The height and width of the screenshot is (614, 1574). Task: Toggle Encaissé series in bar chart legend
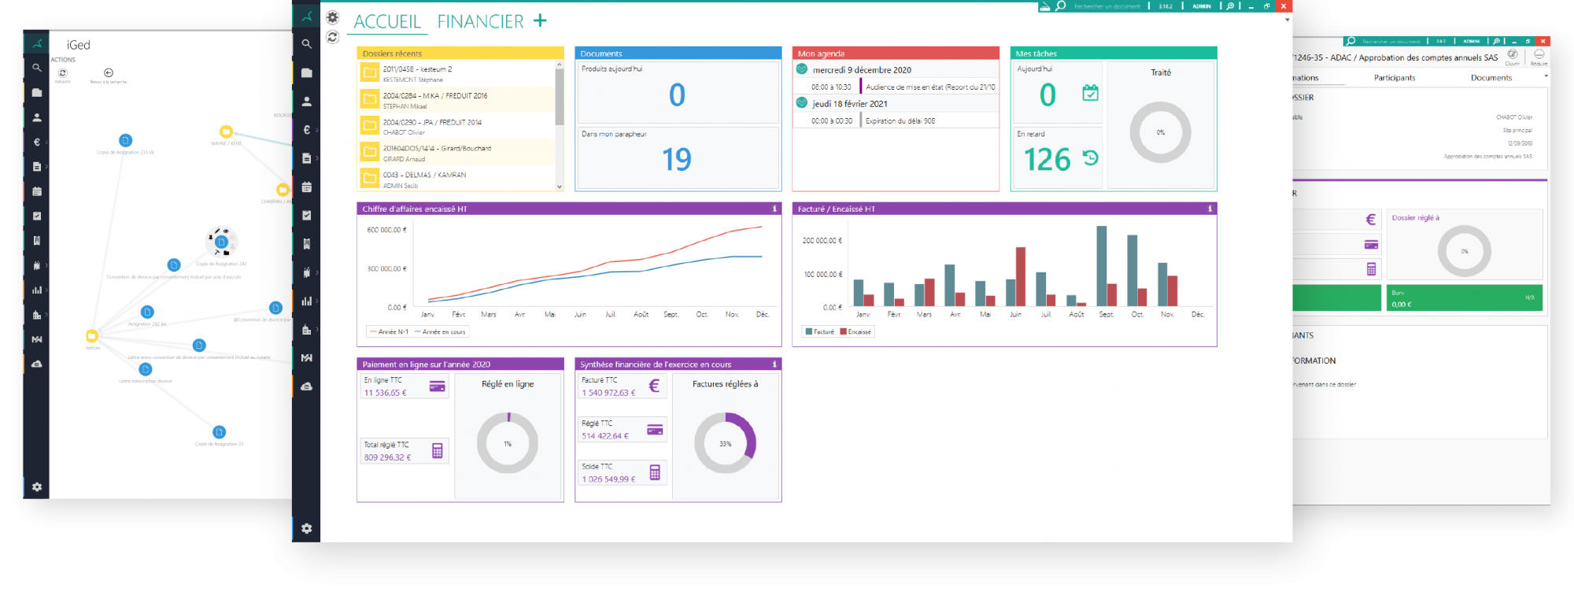(x=855, y=332)
